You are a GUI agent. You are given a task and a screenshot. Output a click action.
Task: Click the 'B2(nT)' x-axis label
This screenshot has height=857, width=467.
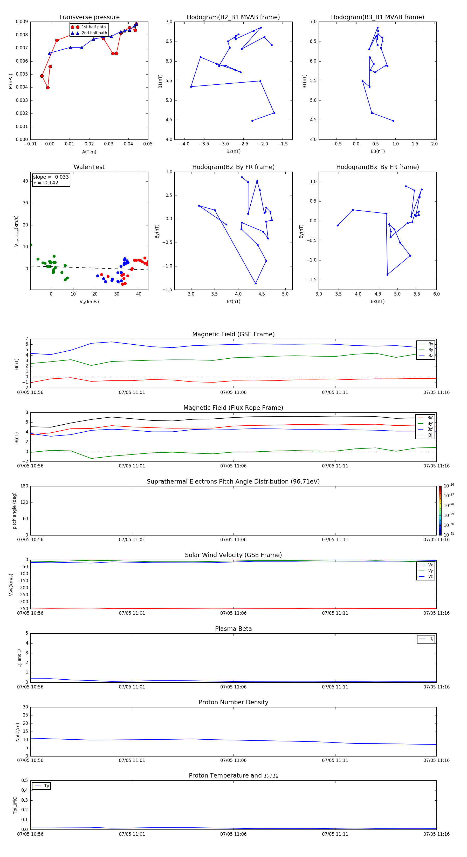point(233,151)
